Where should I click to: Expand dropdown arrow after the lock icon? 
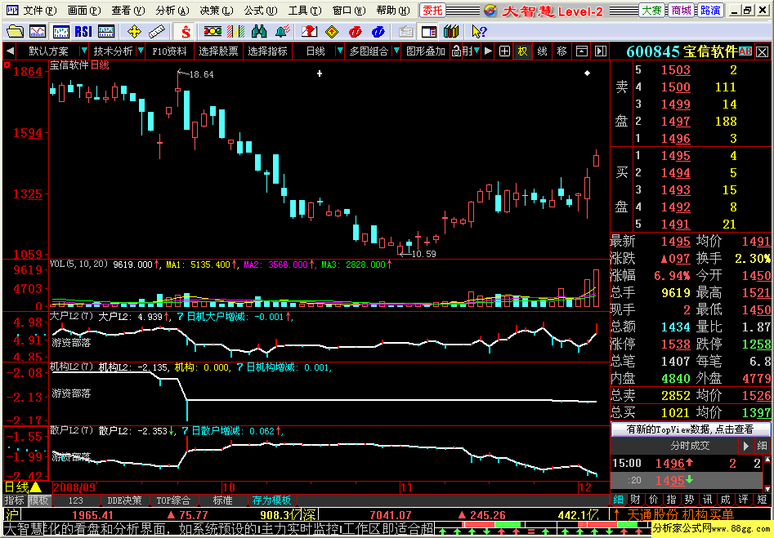476,51
